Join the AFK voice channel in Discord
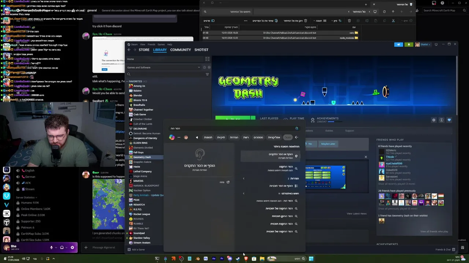Image resolution: width=469 pixels, height=263 pixels. (x=28, y=183)
